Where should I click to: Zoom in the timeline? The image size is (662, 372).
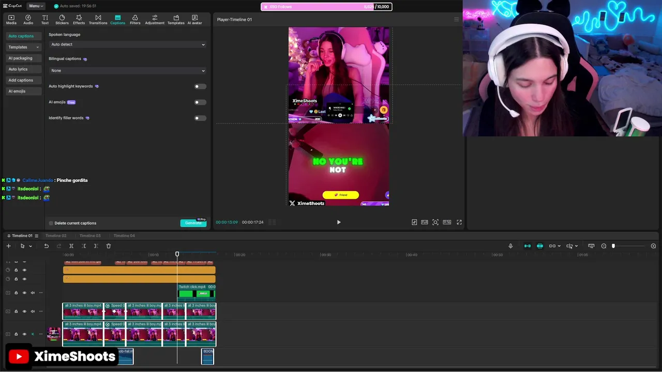point(653,246)
